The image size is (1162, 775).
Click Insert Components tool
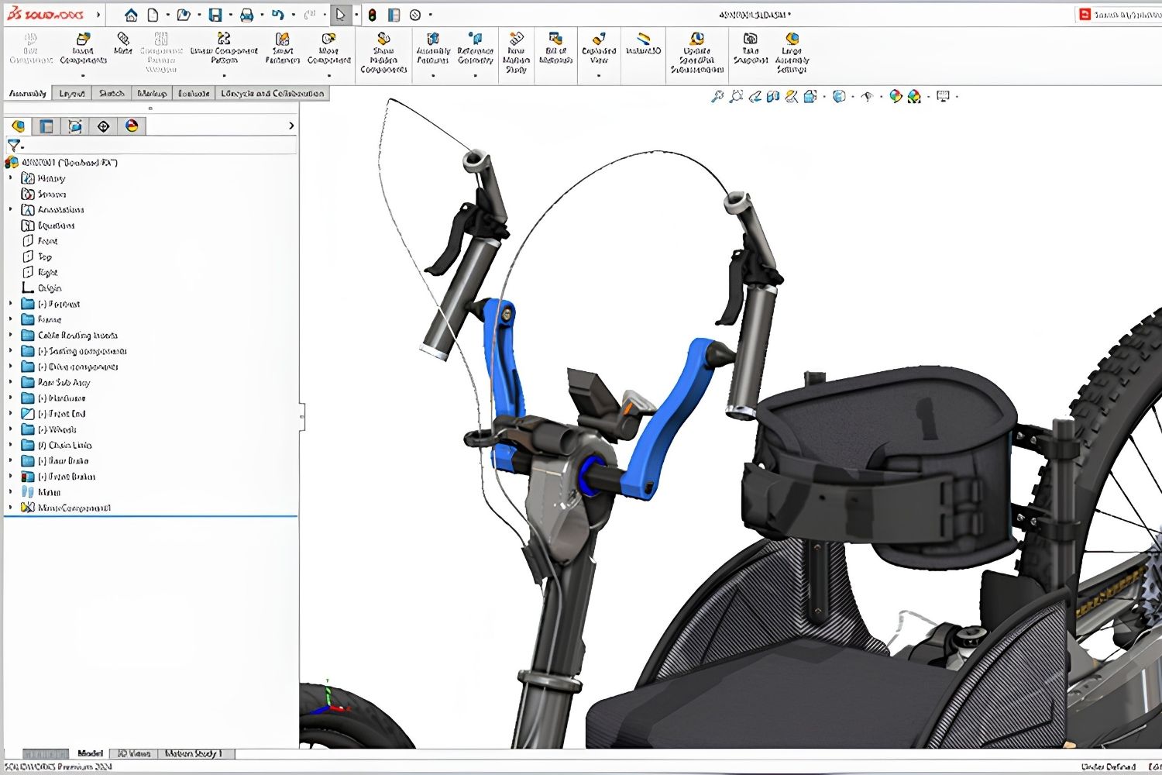click(83, 50)
